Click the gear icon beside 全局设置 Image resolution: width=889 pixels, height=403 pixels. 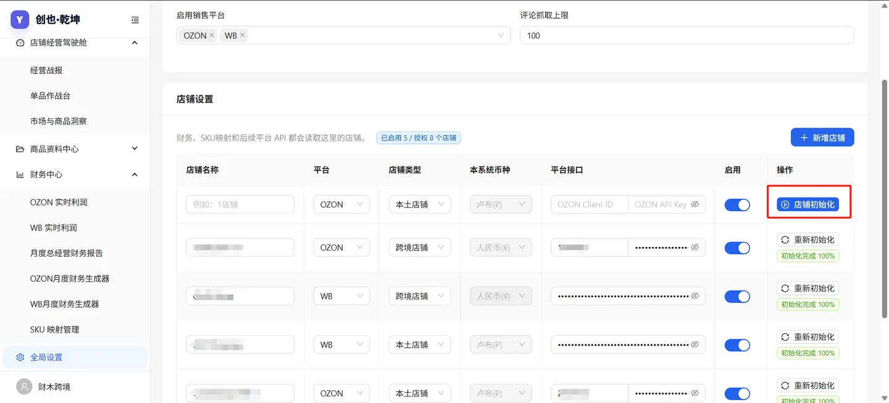(x=20, y=357)
